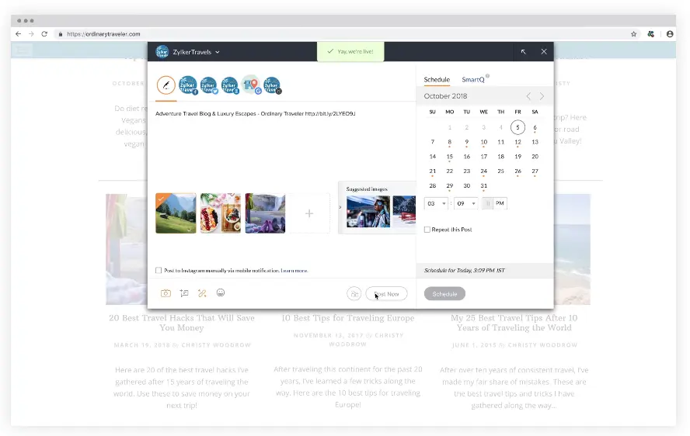Click the save draft icon beside Post Now
The height and width of the screenshot is (436, 690).
[354, 294]
